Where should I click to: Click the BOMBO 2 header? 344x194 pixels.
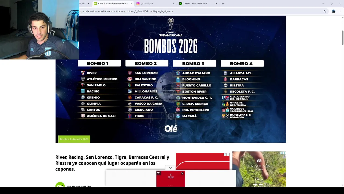click(147, 63)
